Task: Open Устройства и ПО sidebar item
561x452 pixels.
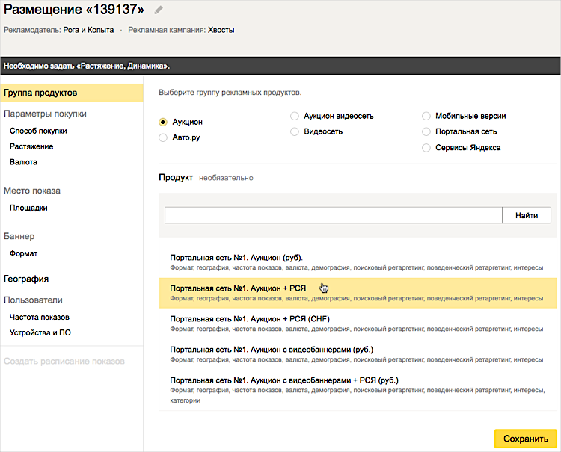Action: (x=40, y=333)
